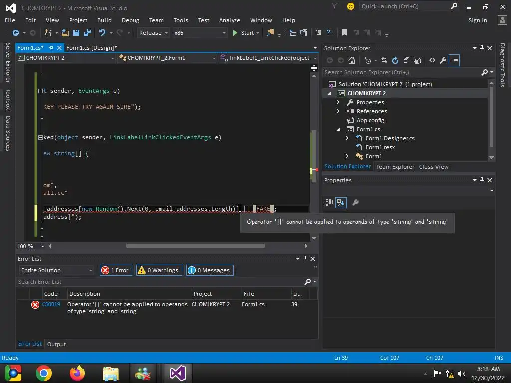Click the View Code icon in Solution Explorer
511x383 pixels.
[432, 60]
